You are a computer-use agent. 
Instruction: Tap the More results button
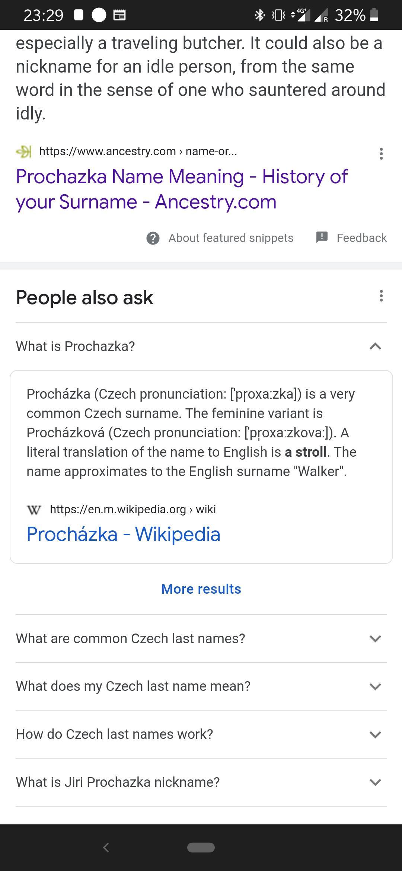pyautogui.click(x=201, y=589)
